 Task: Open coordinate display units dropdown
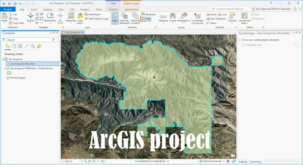(168, 161)
